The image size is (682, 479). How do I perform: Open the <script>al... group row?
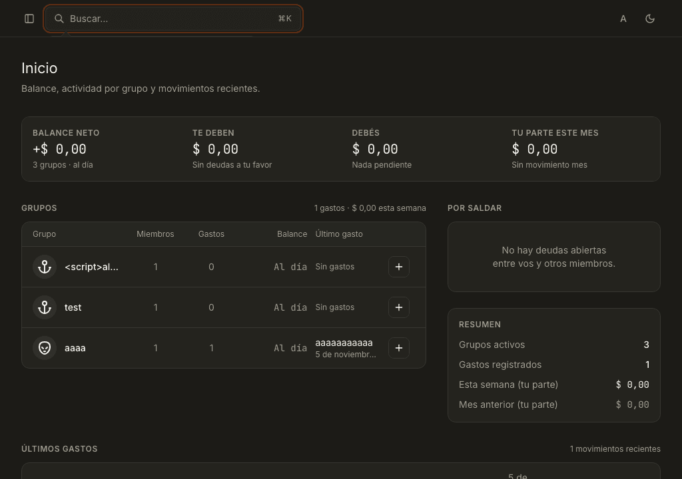[x=224, y=267]
